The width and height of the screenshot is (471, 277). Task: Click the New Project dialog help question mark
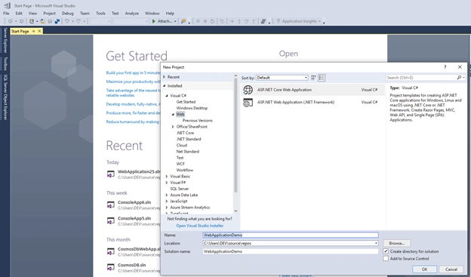click(x=445, y=67)
